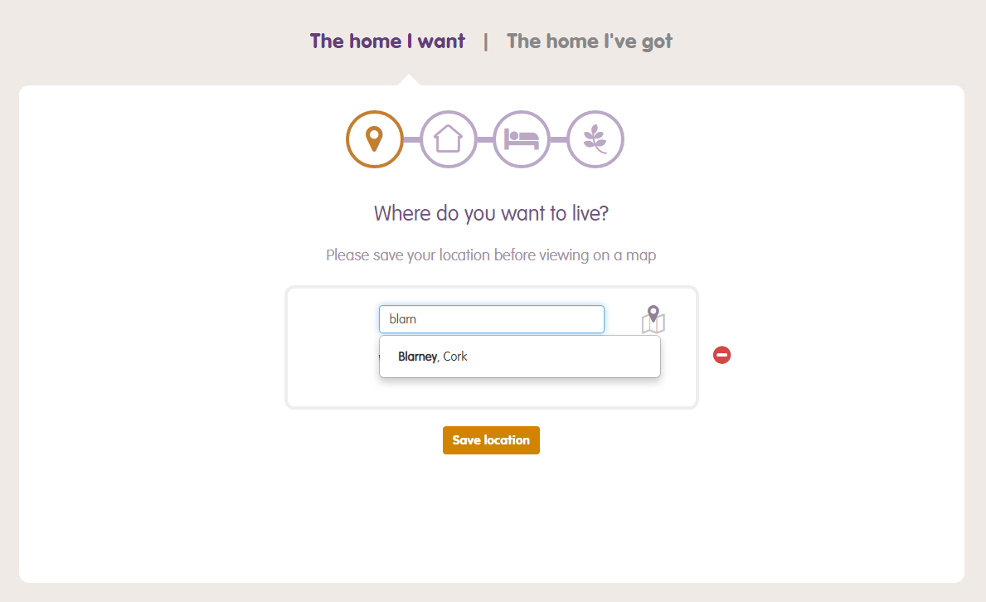Go to the house type step icon
This screenshot has width=986, height=602.
[448, 139]
